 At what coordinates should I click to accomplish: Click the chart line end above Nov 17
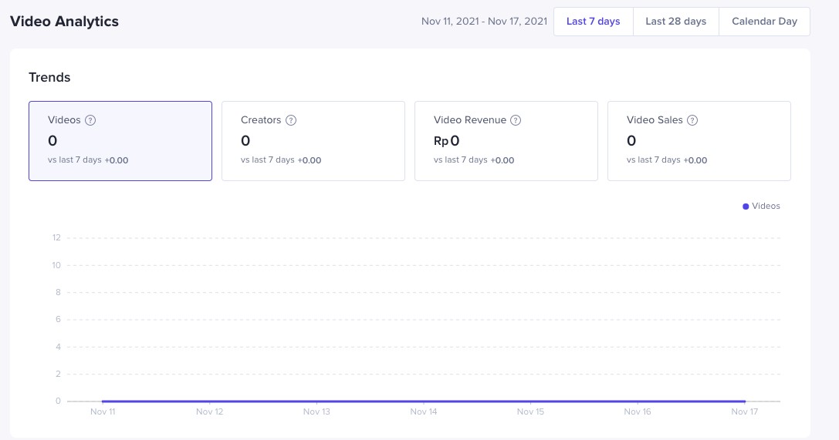click(744, 401)
